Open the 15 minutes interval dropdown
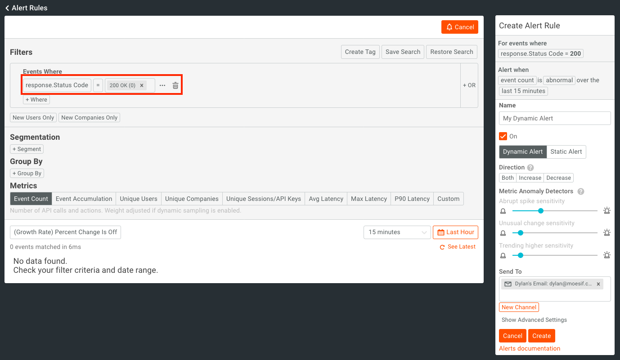Screen dimensions: 620x360 (x=396, y=232)
